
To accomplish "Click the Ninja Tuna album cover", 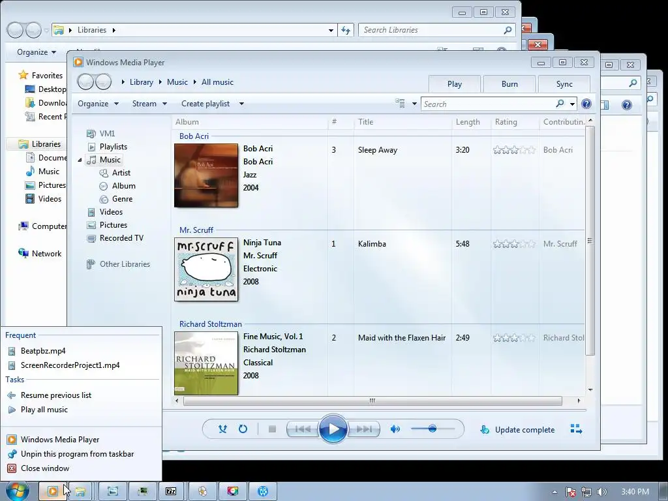I will point(206,269).
